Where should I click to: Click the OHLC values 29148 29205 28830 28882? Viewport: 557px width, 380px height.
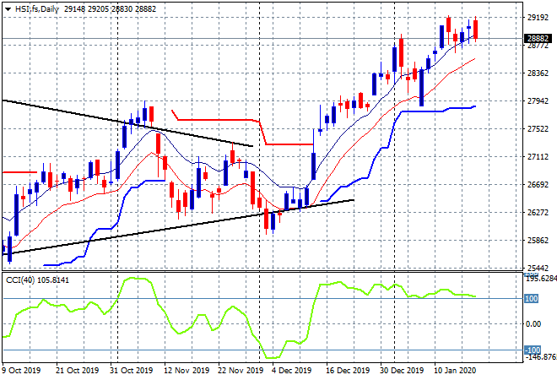[110, 9]
